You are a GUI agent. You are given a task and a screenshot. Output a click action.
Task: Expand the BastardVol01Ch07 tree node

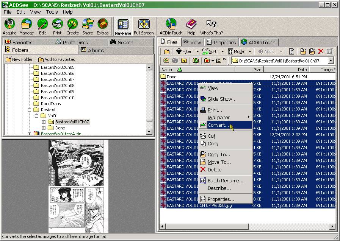tap(44, 122)
